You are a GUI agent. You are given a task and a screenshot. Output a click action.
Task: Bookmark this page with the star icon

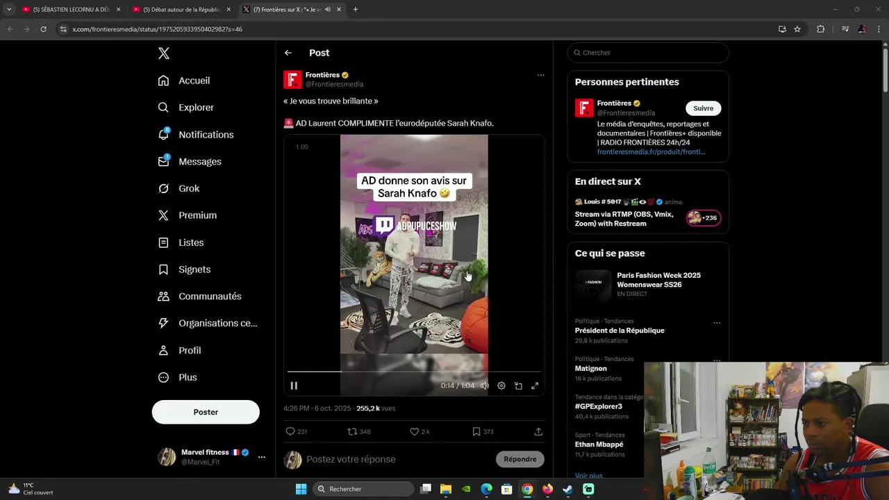(797, 29)
